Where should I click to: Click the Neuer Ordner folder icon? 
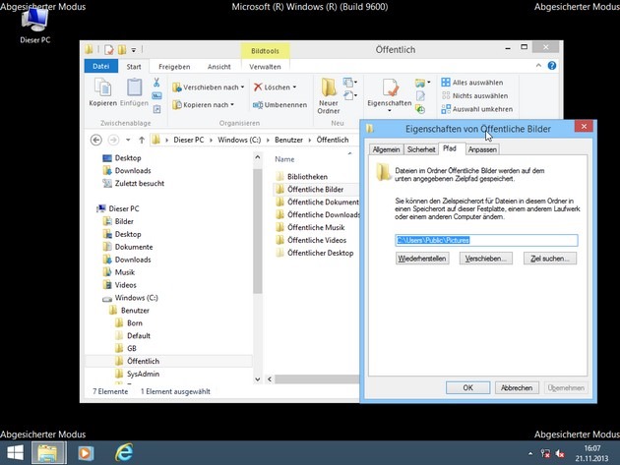(329, 87)
